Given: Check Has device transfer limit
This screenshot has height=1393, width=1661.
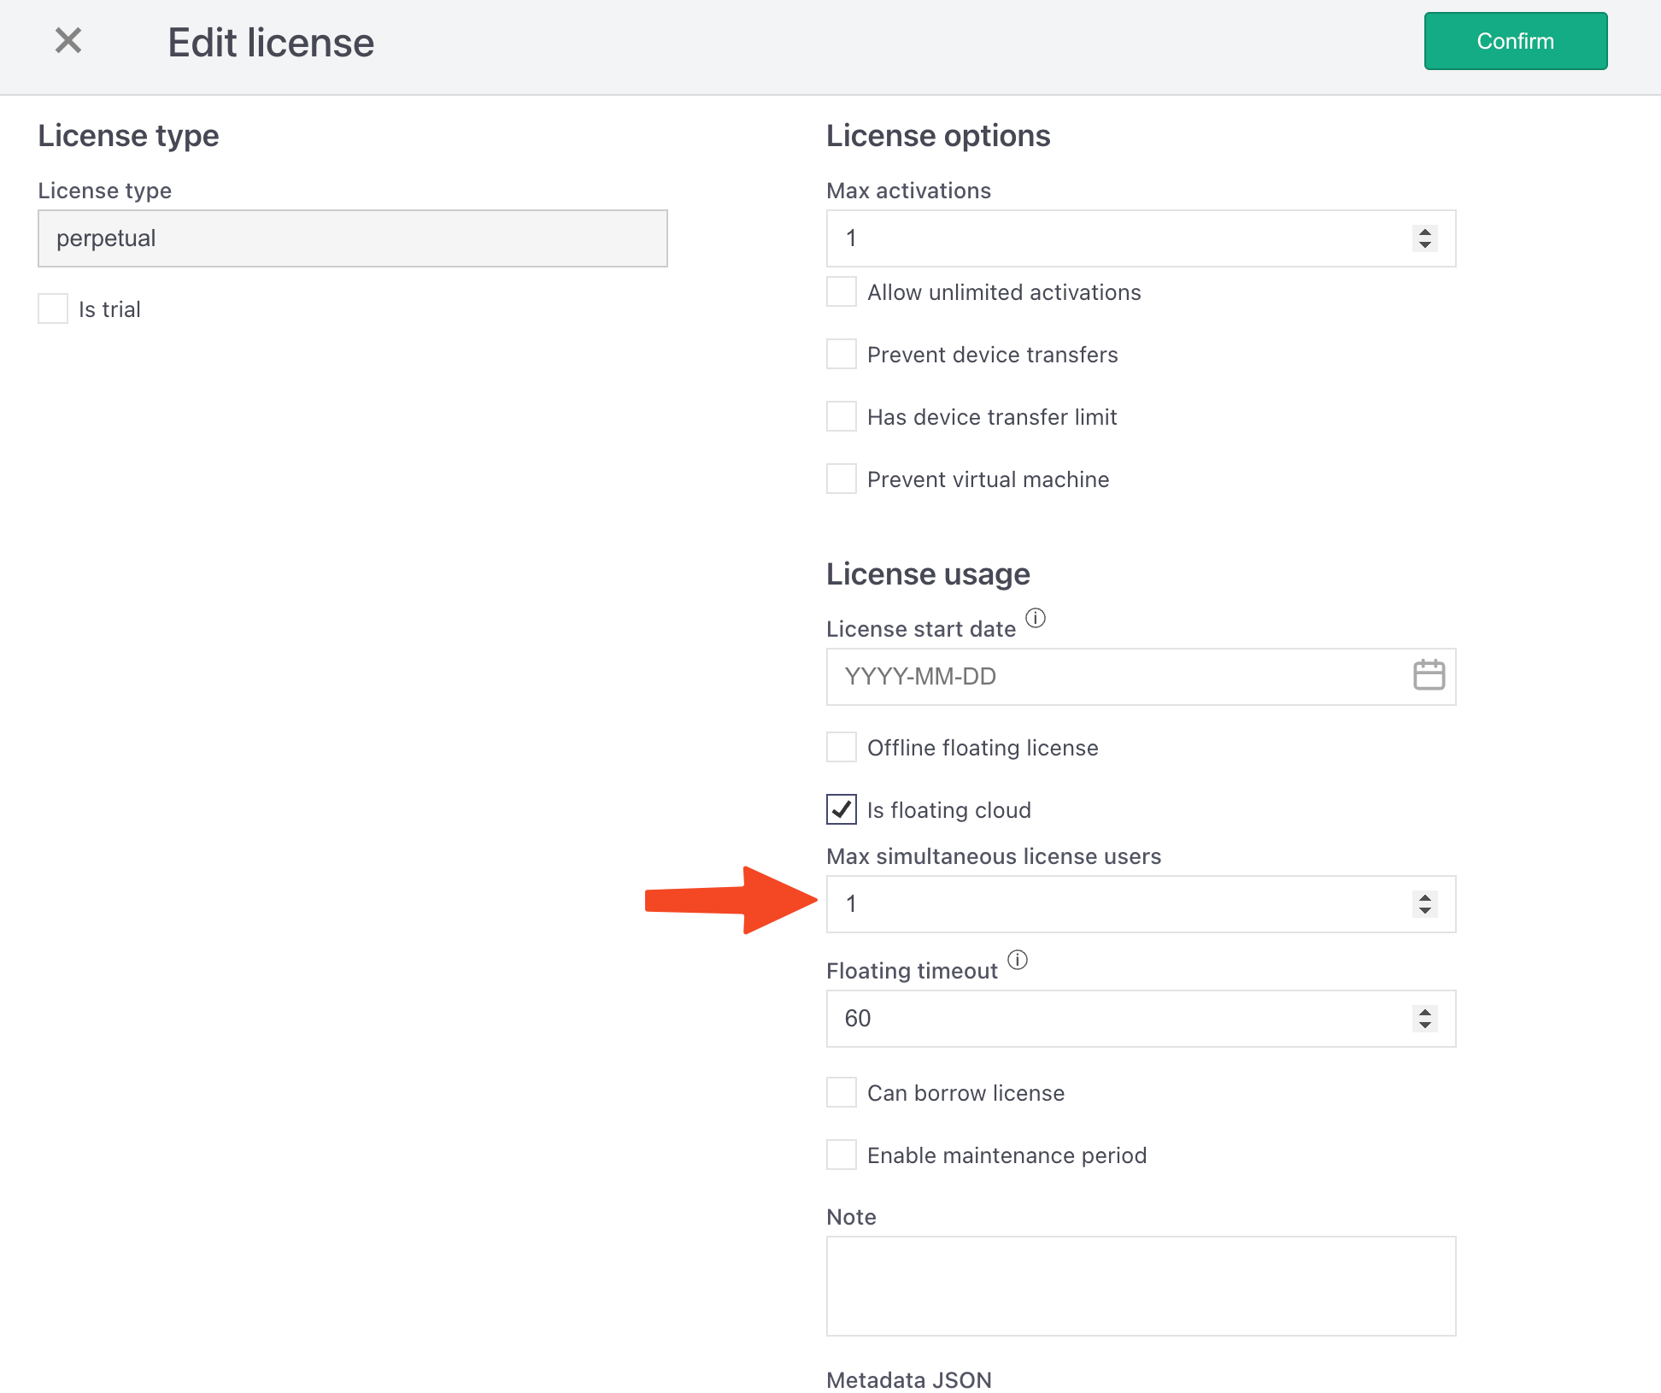Looking at the screenshot, I should [x=842, y=416].
